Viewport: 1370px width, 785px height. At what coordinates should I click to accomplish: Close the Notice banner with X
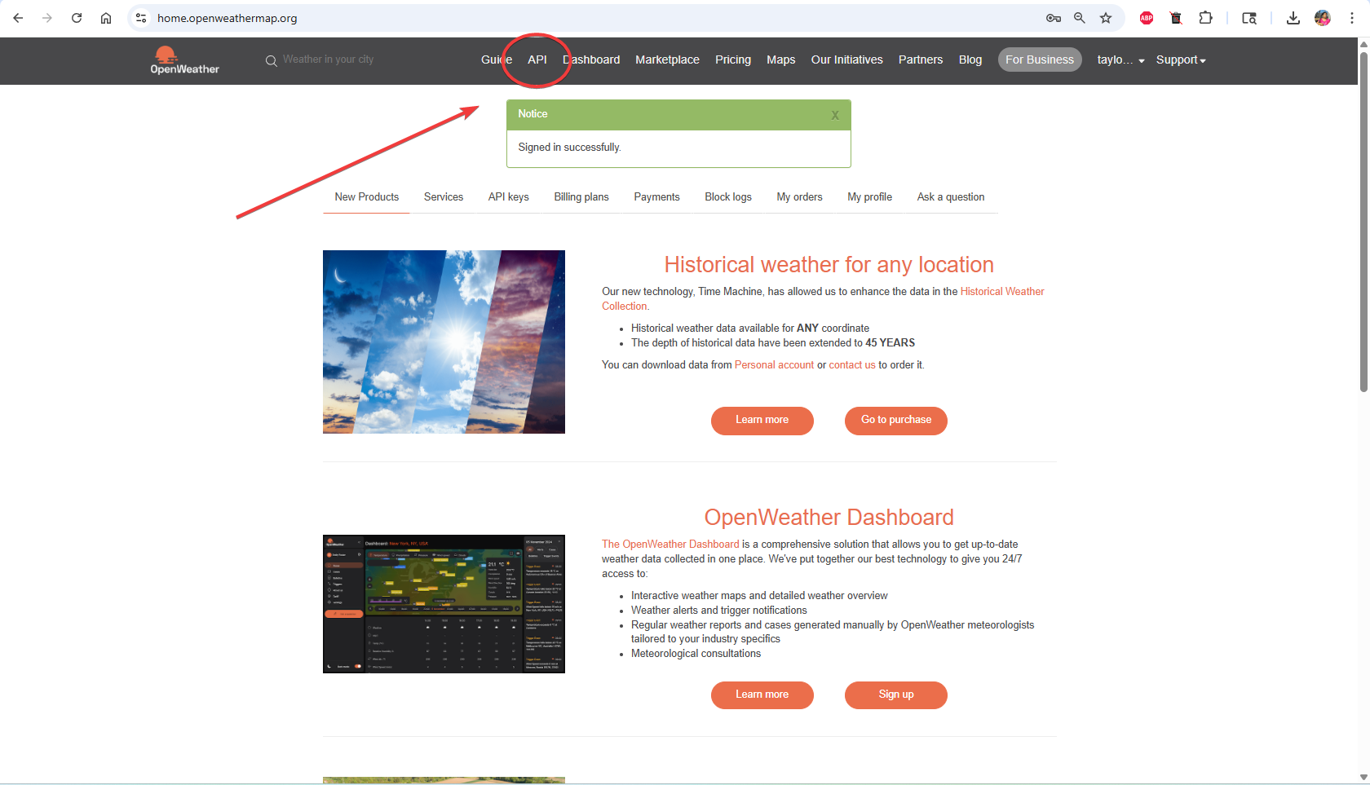pyautogui.click(x=835, y=116)
